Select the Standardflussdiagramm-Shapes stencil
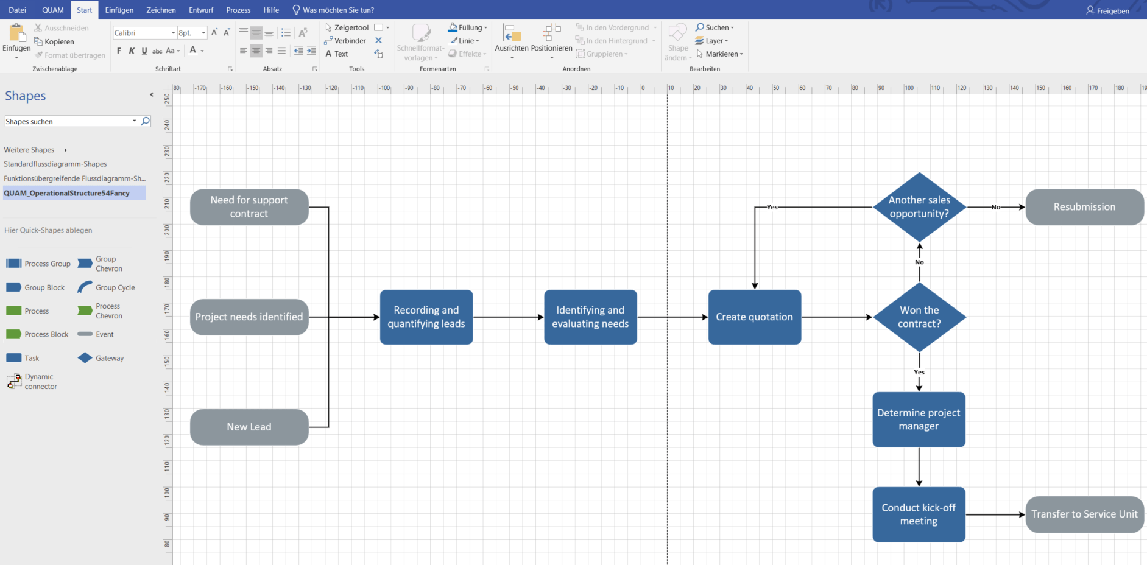Screen dimensions: 1147x565 pyautogui.click(x=55, y=164)
